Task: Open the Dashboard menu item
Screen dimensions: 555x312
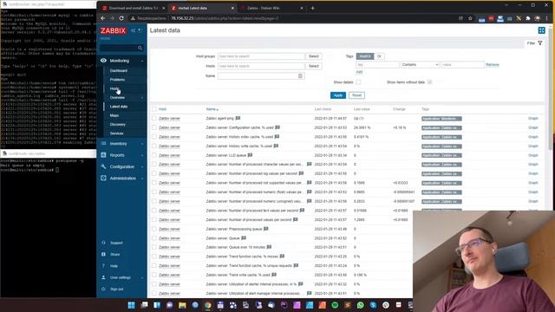Action: (x=119, y=71)
